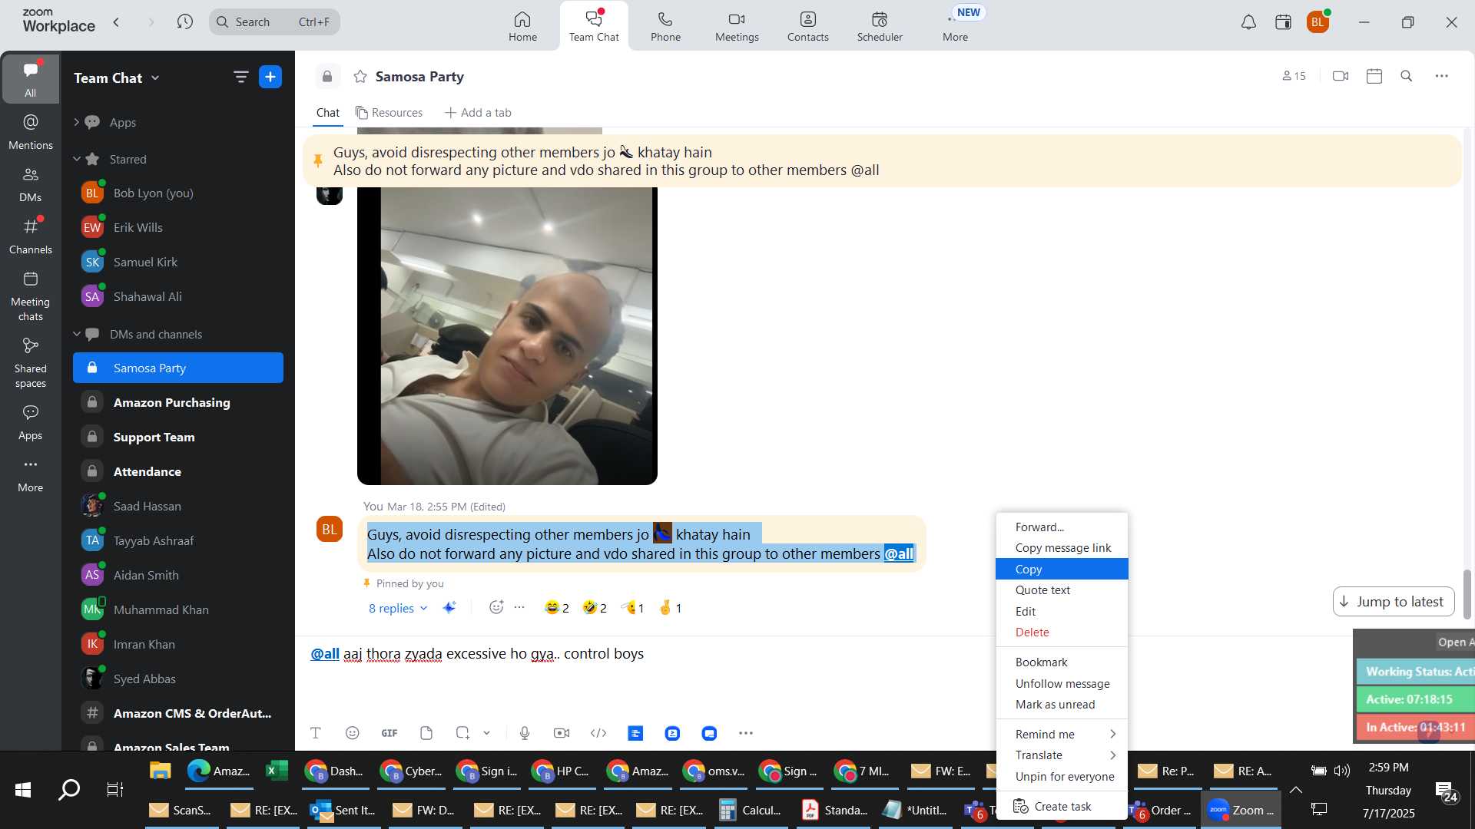The image size is (1475, 829).
Task: Click the video message camera icon
Action: click(x=562, y=733)
